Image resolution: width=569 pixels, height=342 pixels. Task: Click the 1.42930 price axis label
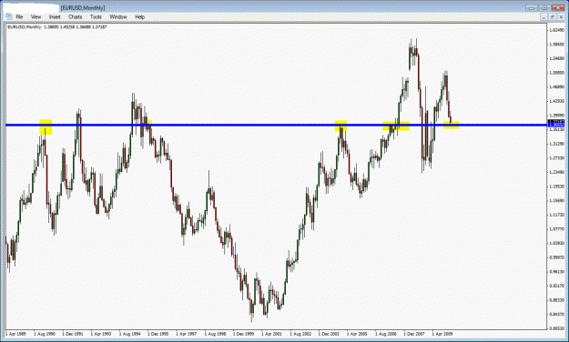[x=557, y=101]
